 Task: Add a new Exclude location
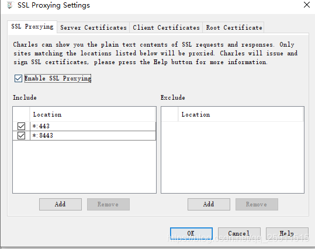point(209,204)
